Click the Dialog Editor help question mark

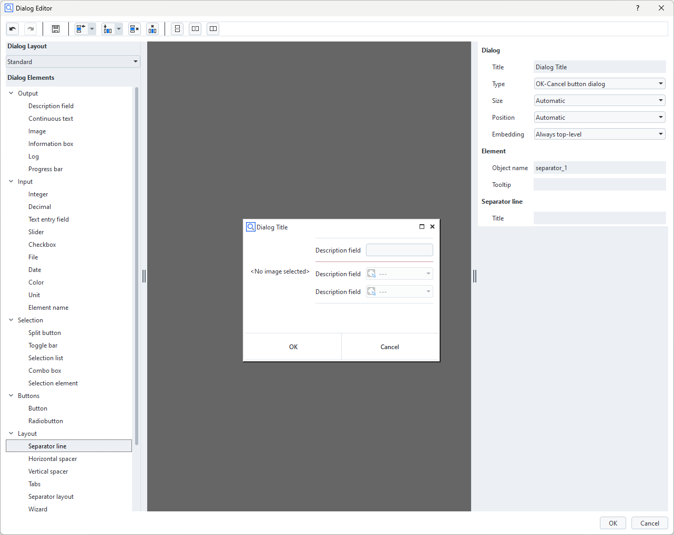[x=638, y=8]
